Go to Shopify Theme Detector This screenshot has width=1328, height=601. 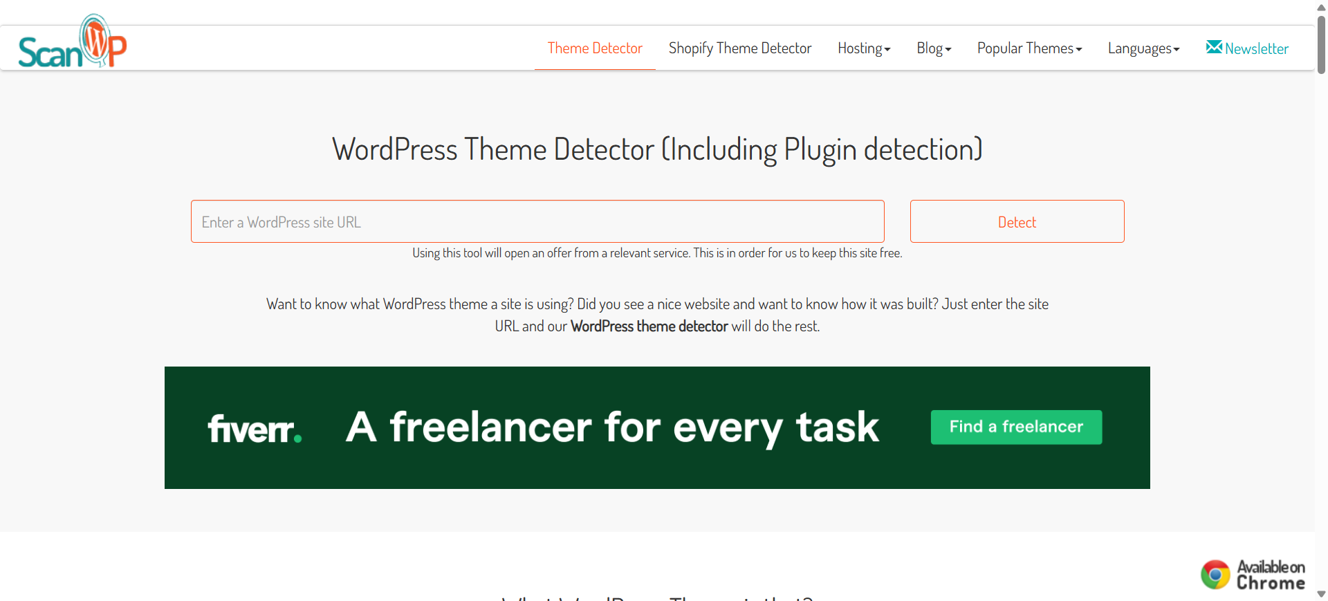739,48
